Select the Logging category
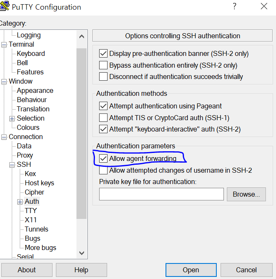276x279 pixels. coord(29,35)
